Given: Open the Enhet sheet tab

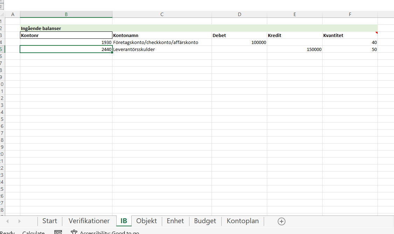Looking at the screenshot, I should tap(175, 221).
